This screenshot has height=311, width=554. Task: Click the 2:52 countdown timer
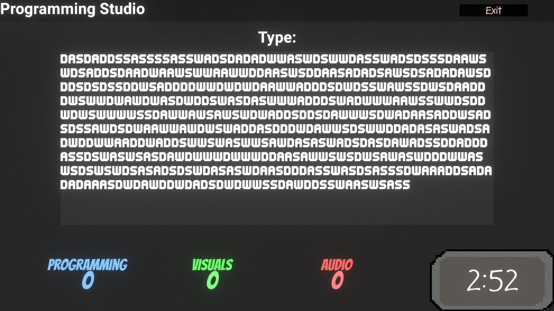(x=492, y=280)
